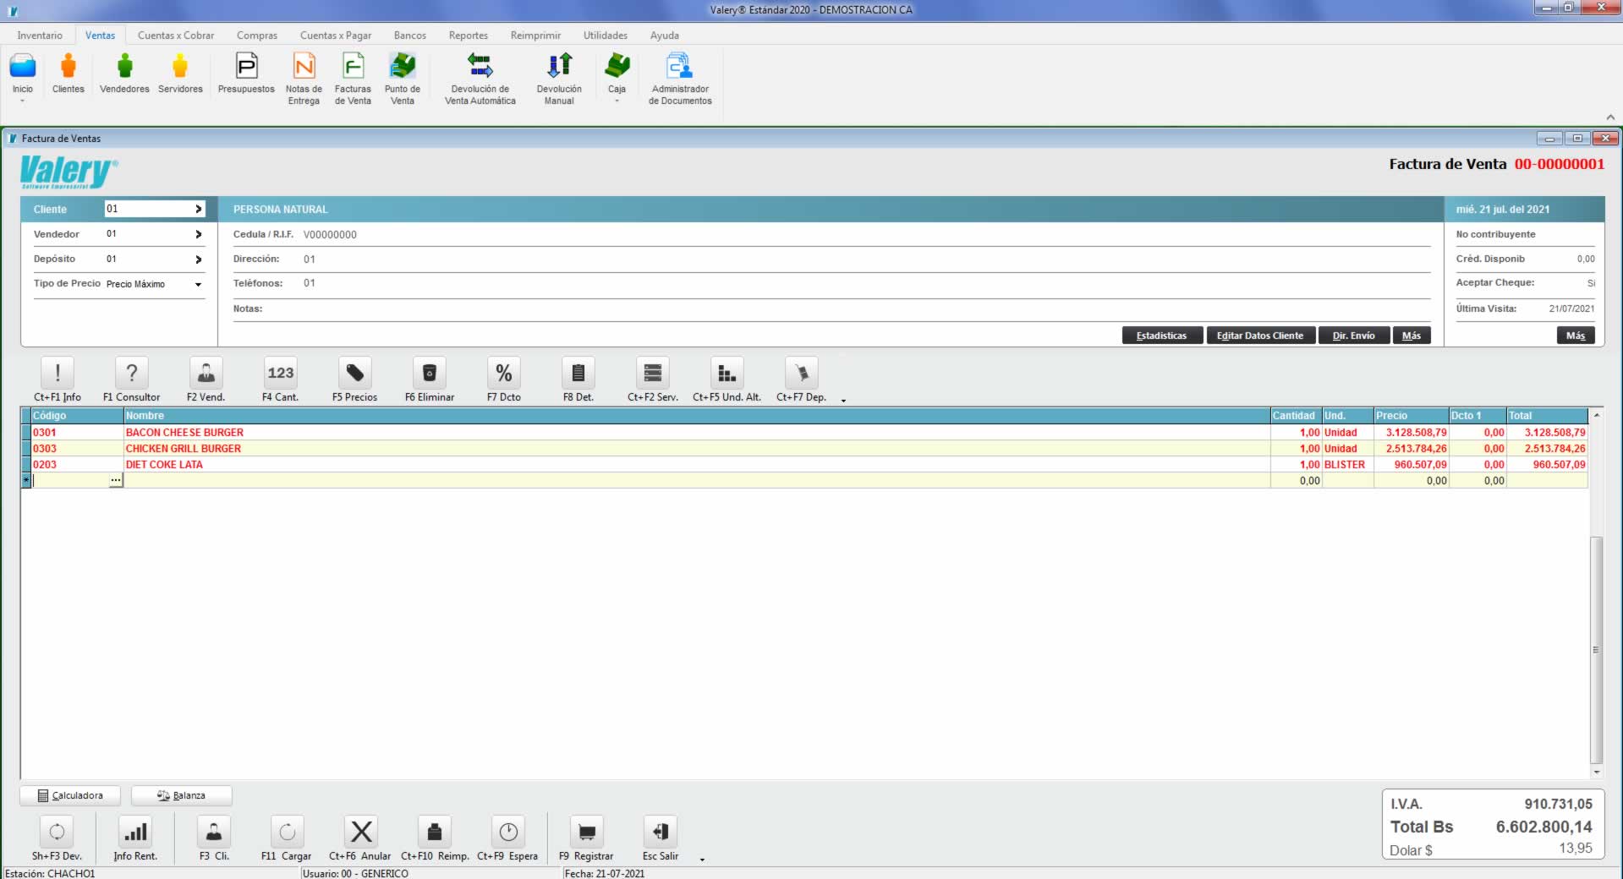Expand more bottom toolbar options arrow
Screen dimensions: 1623x879
pyautogui.click(x=702, y=860)
